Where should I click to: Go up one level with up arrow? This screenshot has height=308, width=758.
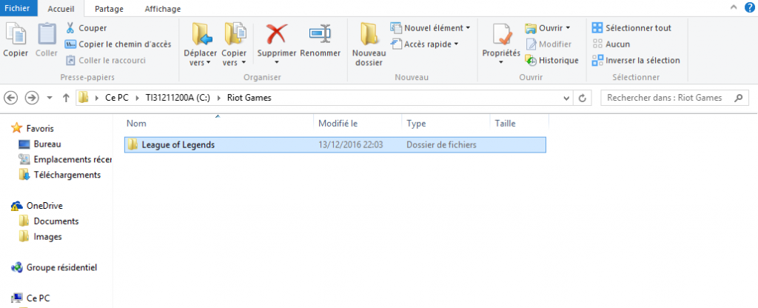coord(66,98)
